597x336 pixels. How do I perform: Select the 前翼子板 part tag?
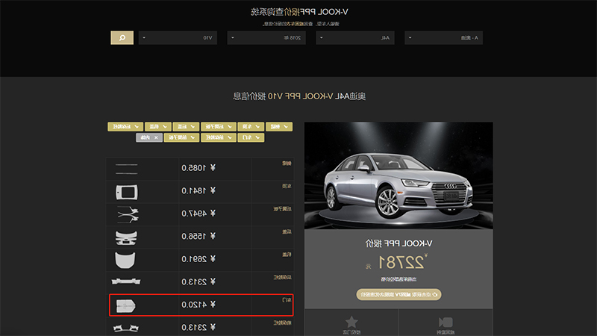(181, 137)
